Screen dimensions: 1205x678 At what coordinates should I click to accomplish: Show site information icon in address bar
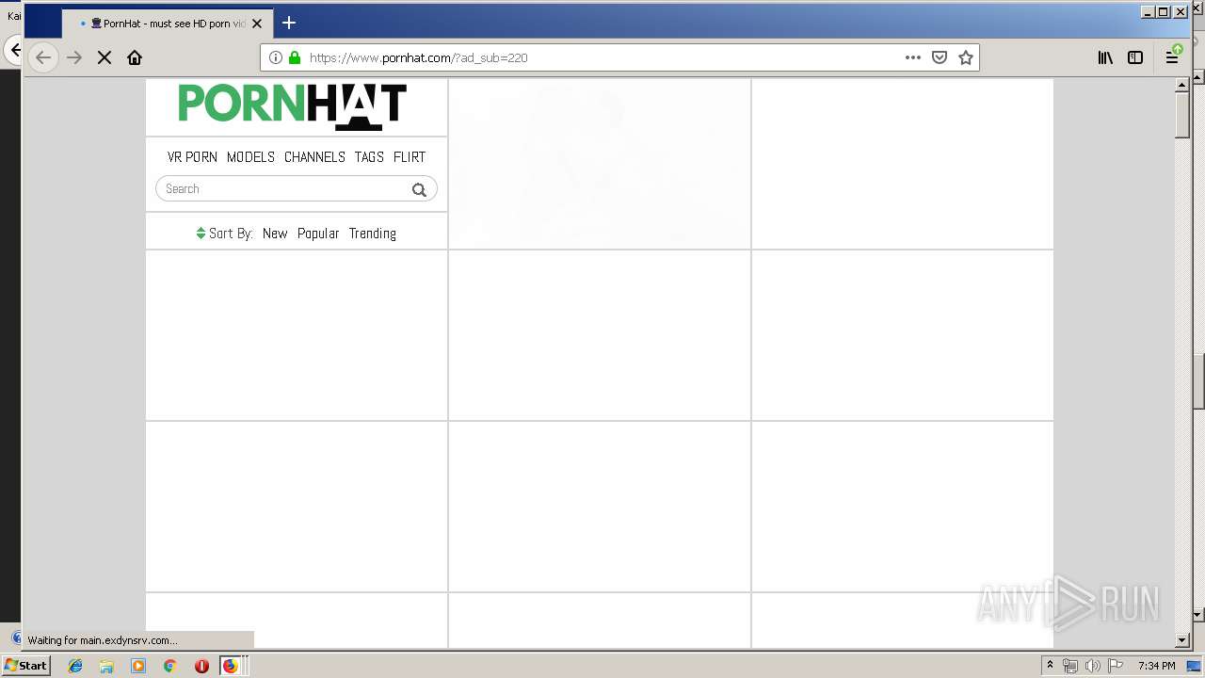pos(276,57)
